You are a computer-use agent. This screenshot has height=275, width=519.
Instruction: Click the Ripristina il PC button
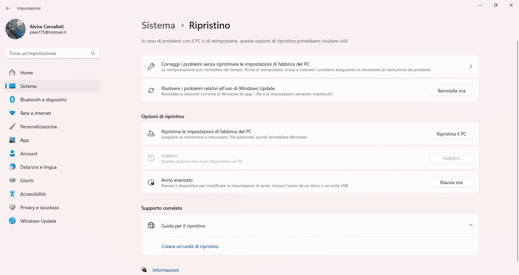pyautogui.click(x=451, y=133)
